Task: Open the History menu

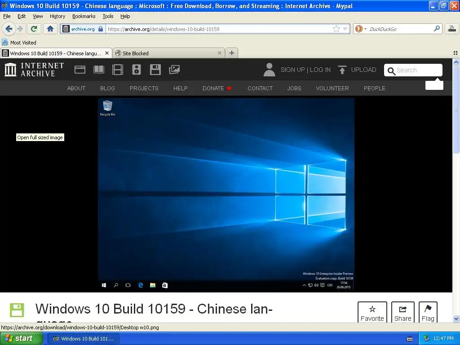Action: [57, 16]
